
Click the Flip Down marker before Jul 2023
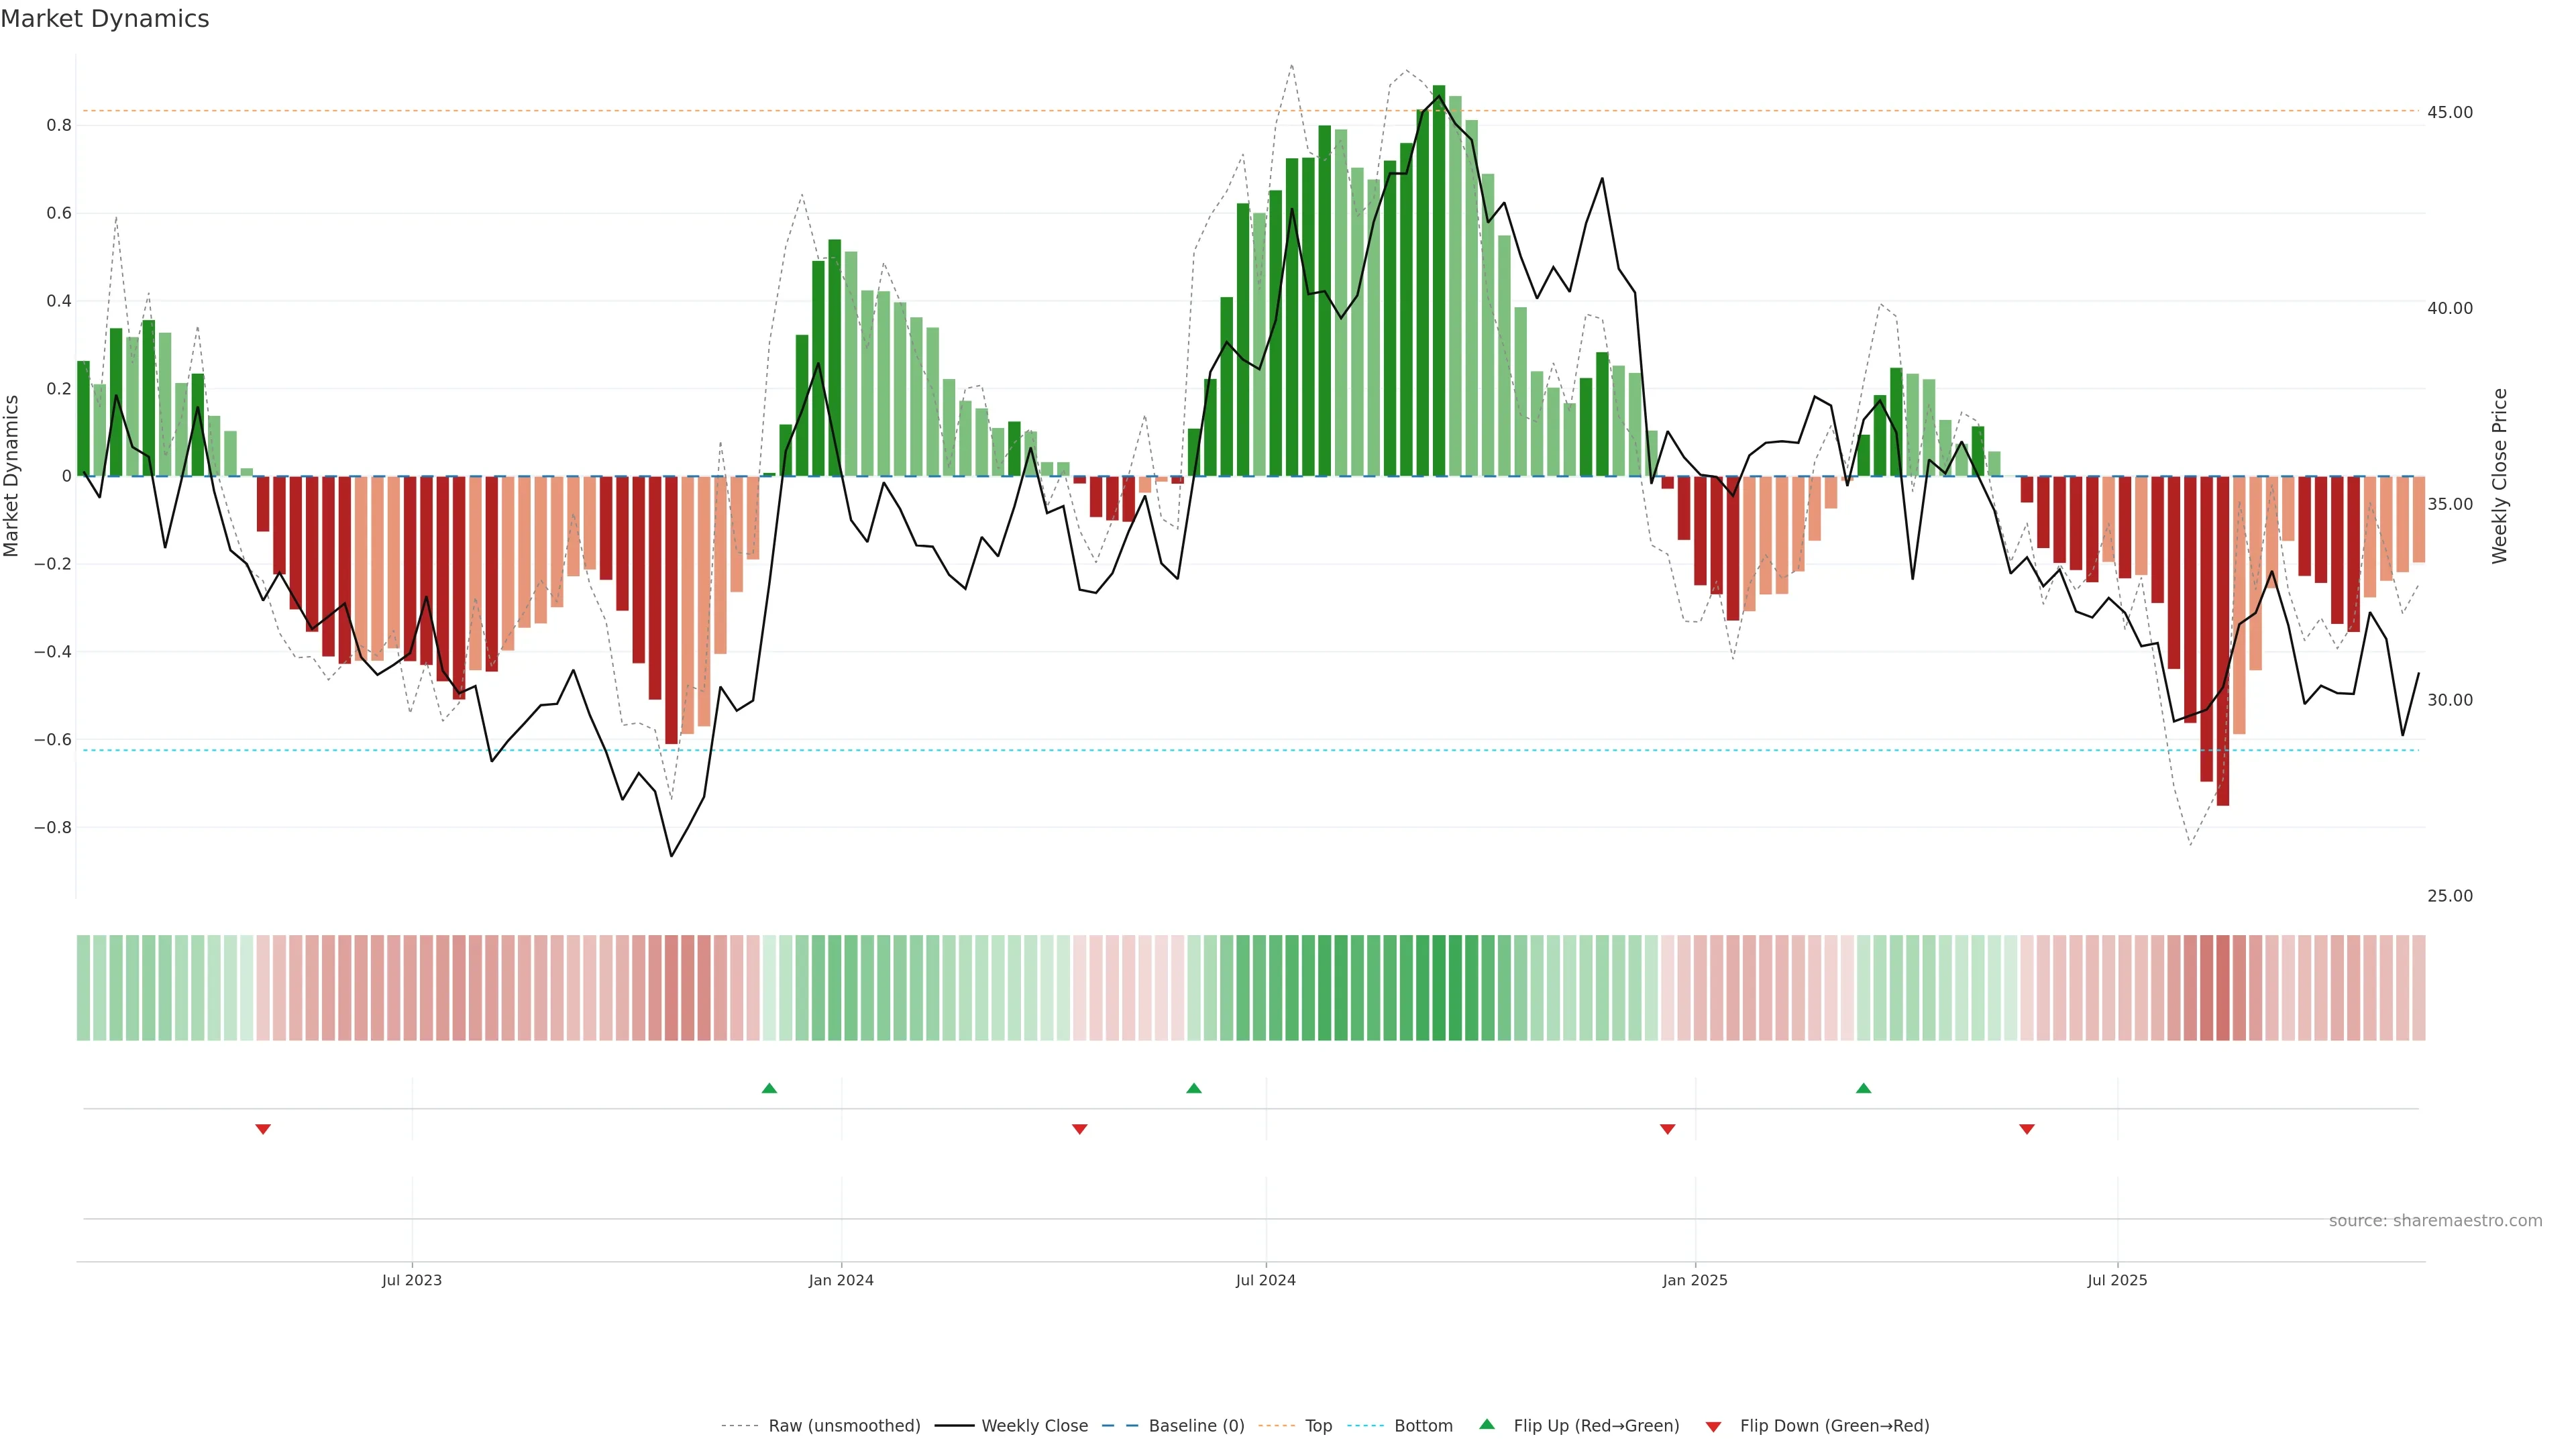point(263,1129)
